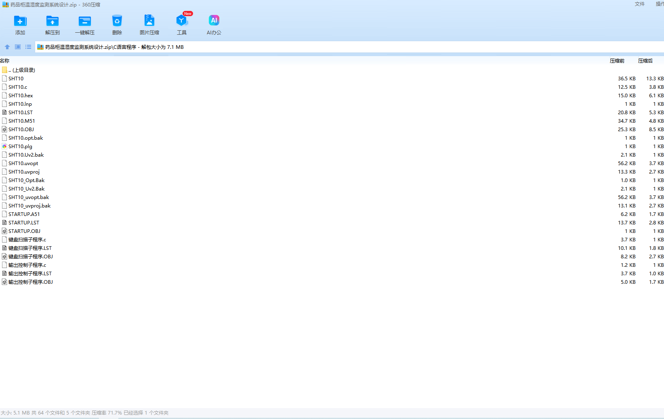664x419 pixels.
Task: Sort files by 名称 column header
Action: [5, 61]
